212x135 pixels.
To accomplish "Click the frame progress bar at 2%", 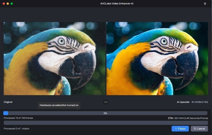I will pos(105,113).
